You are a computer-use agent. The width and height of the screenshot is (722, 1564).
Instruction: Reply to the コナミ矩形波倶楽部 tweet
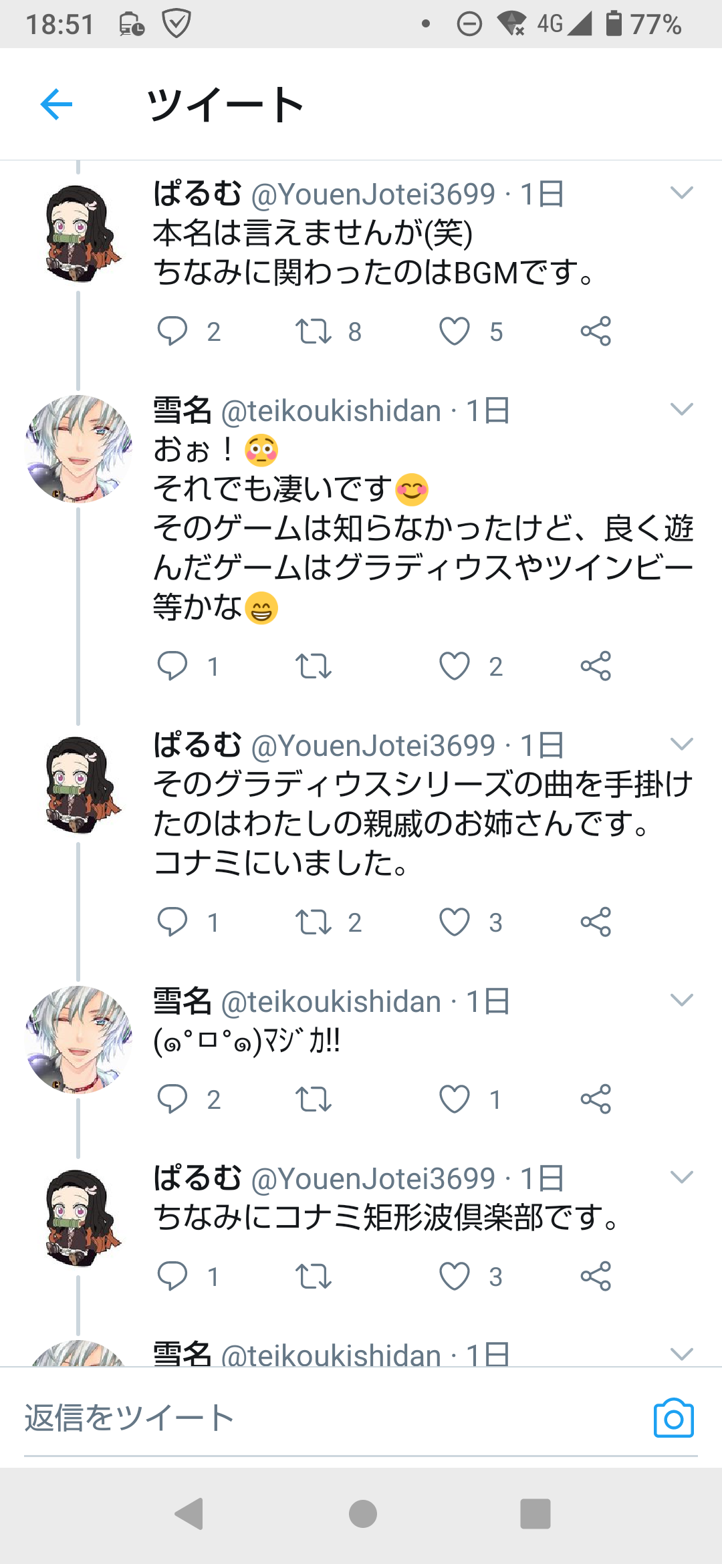click(x=172, y=1276)
